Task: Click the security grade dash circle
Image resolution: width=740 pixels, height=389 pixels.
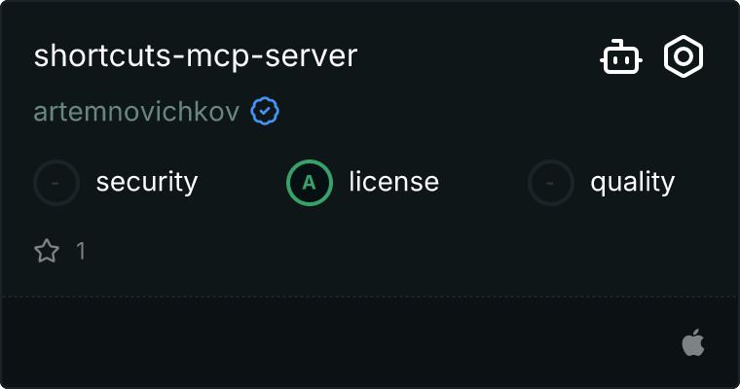Action: pos(56,182)
